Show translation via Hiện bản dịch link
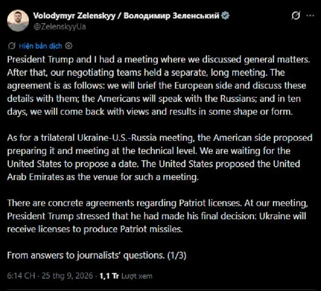The image size is (321, 291). [41, 46]
